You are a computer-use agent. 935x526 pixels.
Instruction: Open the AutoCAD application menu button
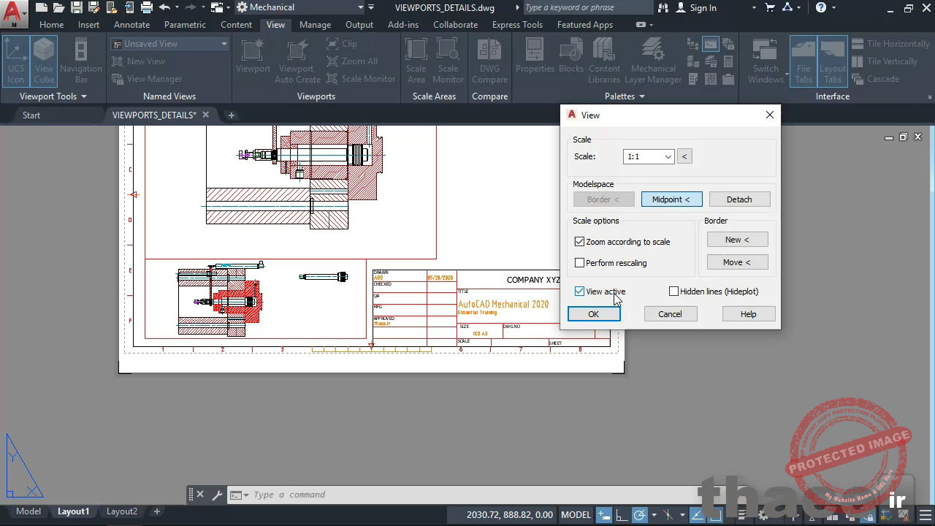pos(13,13)
